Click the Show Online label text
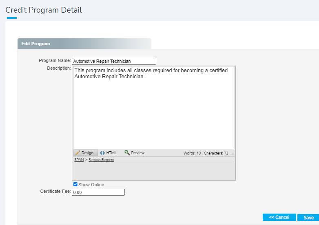The width and height of the screenshot is (319, 225). point(91,185)
